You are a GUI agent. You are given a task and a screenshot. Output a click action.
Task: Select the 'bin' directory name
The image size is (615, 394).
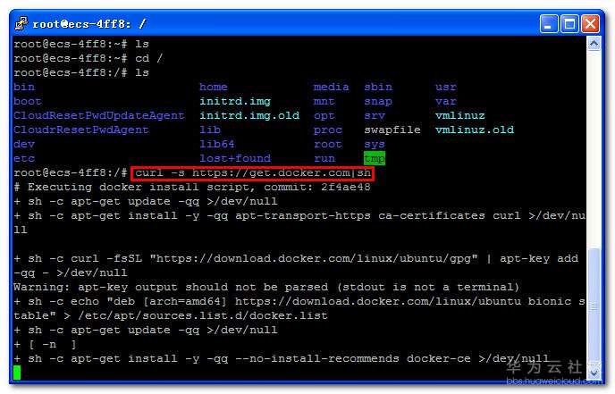pyautogui.click(x=24, y=87)
